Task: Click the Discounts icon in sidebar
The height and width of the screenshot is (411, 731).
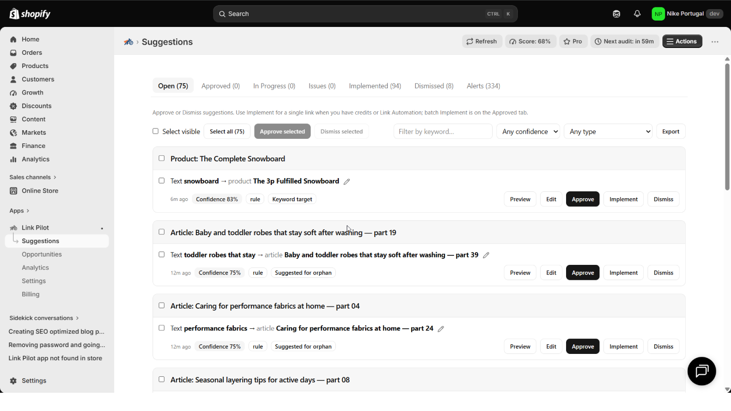Action: click(x=13, y=106)
